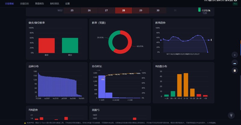Screen dimensions: 241x125
Task: Click the 0~1R orange bar
Action: tap(186, 85)
